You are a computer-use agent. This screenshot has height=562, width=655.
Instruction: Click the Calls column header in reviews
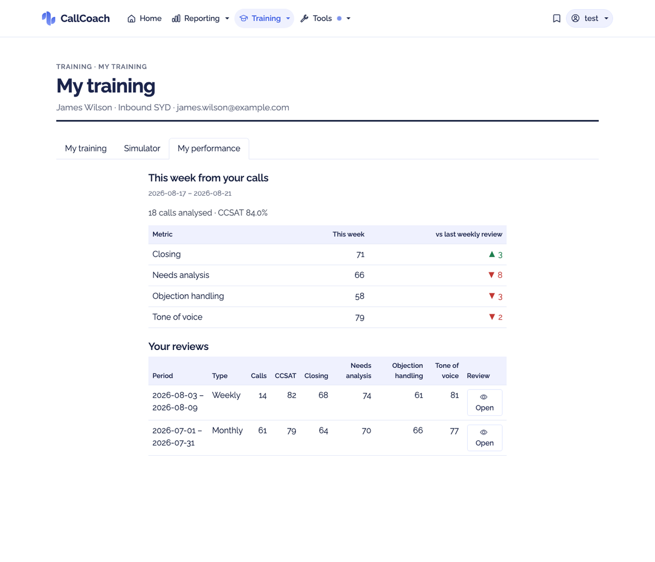(x=259, y=376)
